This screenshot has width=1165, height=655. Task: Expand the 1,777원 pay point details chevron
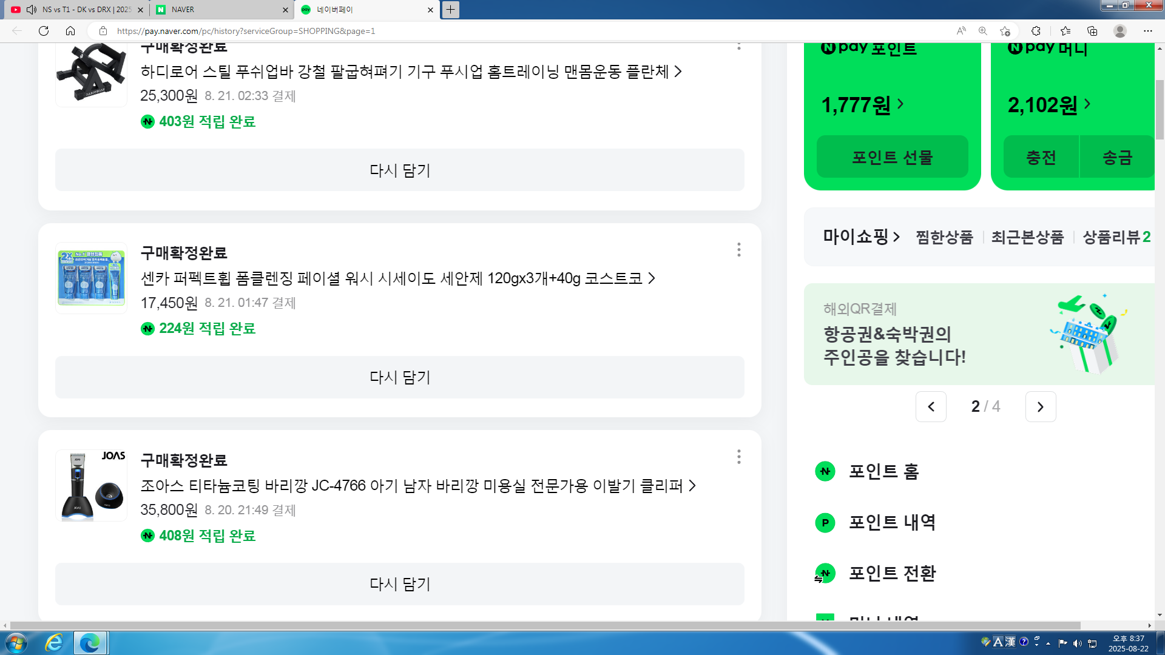900,104
